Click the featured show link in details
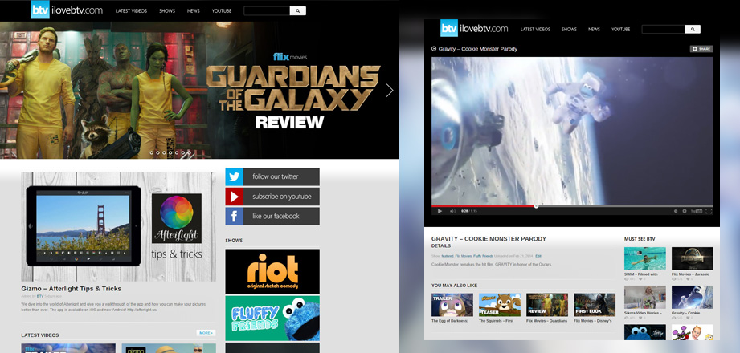Viewport: 740px width, 353px height. point(448,256)
